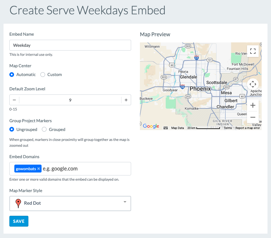Viewport: 271px width, 238px height.
Task: Click the Gilbert label on the map
Action: click(x=231, y=101)
